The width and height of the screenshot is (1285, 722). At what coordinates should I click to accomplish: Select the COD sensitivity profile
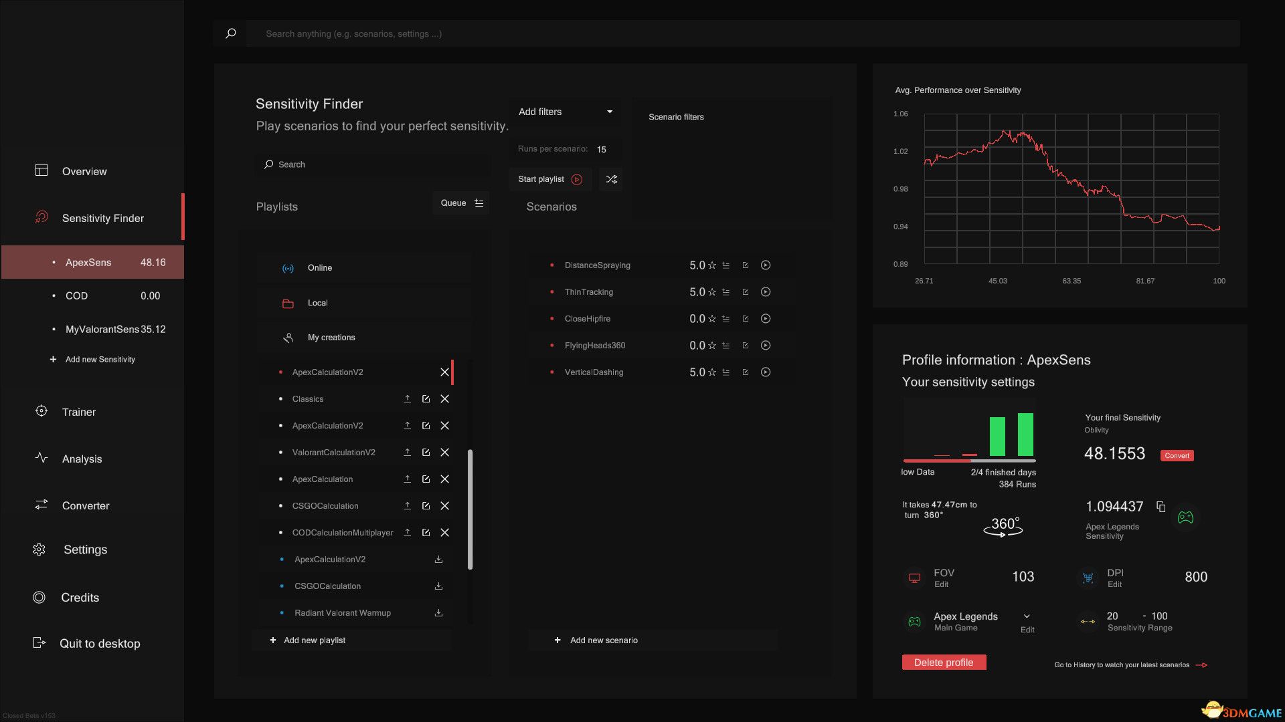click(x=92, y=295)
